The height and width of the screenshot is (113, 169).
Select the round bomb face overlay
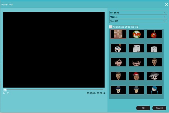pos(118,48)
